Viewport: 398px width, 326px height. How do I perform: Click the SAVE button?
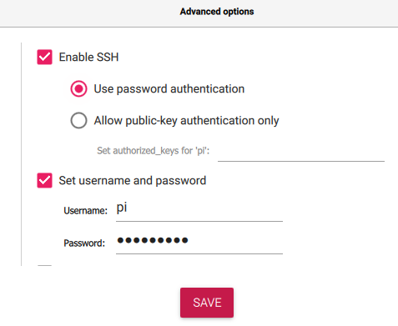(207, 303)
